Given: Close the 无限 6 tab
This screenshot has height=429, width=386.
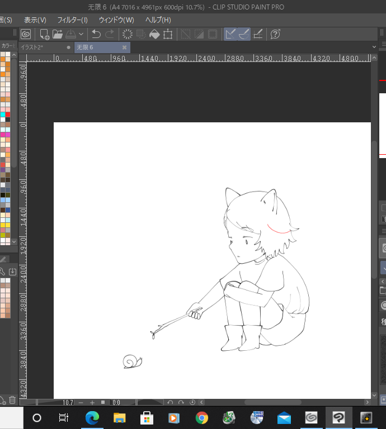Looking at the screenshot, I should click(124, 47).
